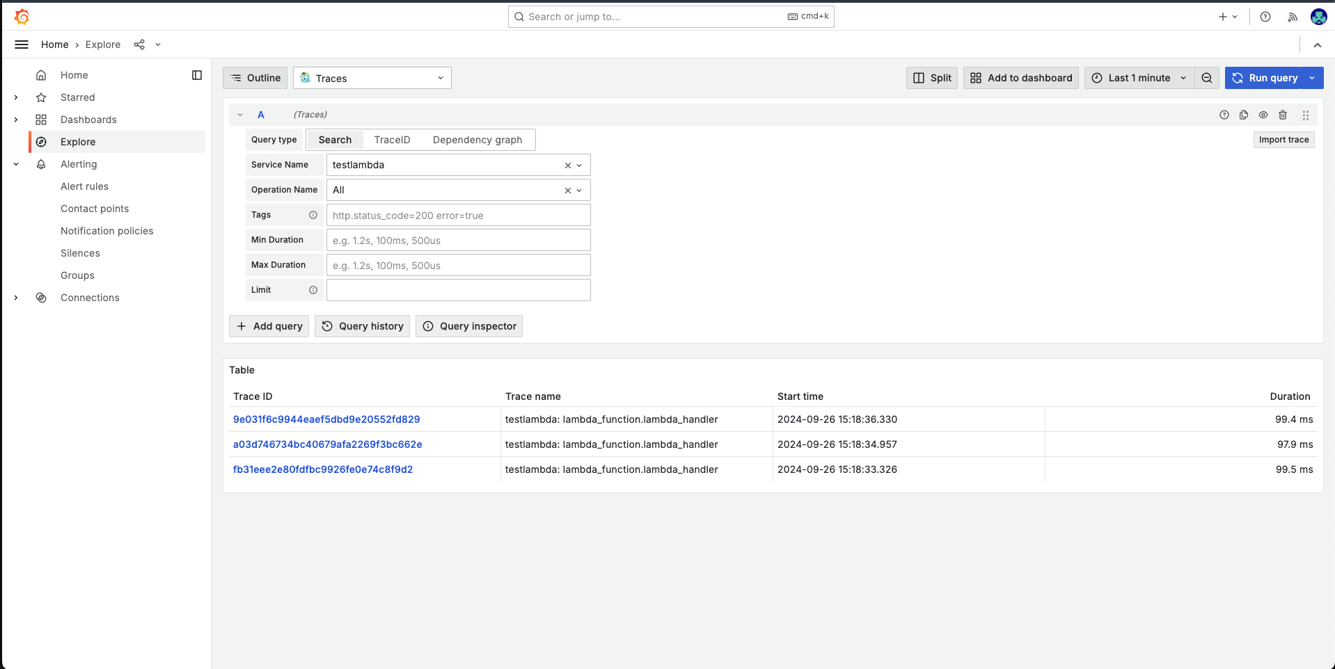Screen dimensions: 1335x669
Task: Delete query A using trash icon
Action: [1283, 115]
